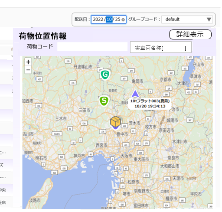Click 守山市 label on the map

coord(198,65)
